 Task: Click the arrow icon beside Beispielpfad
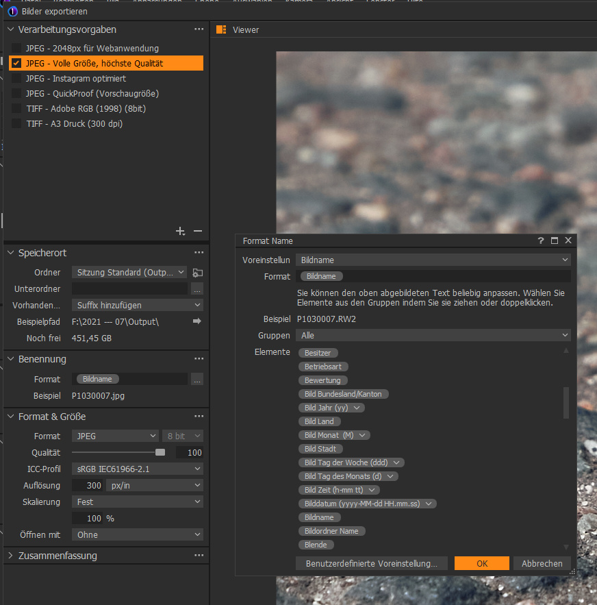coord(197,321)
